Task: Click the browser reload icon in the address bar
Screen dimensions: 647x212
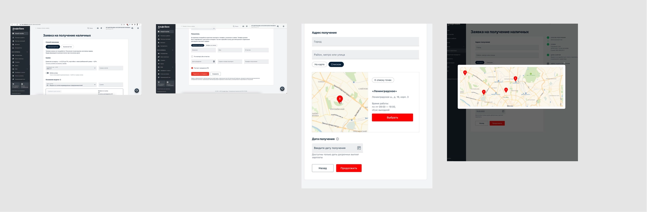Action: 17,24
